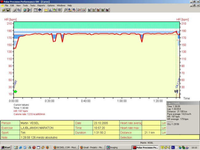This screenshot has width=200, height=150.
Task: Open the calendar window toolbar icon
Action: pyautogui.click(x=35, y=10)
